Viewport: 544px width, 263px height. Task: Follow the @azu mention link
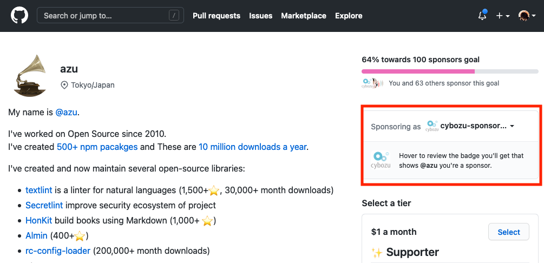click(x=67, y=113)
